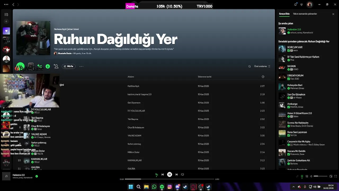Open the Gel Diyemem album link

pyautogui.click(x=134, y=103)
